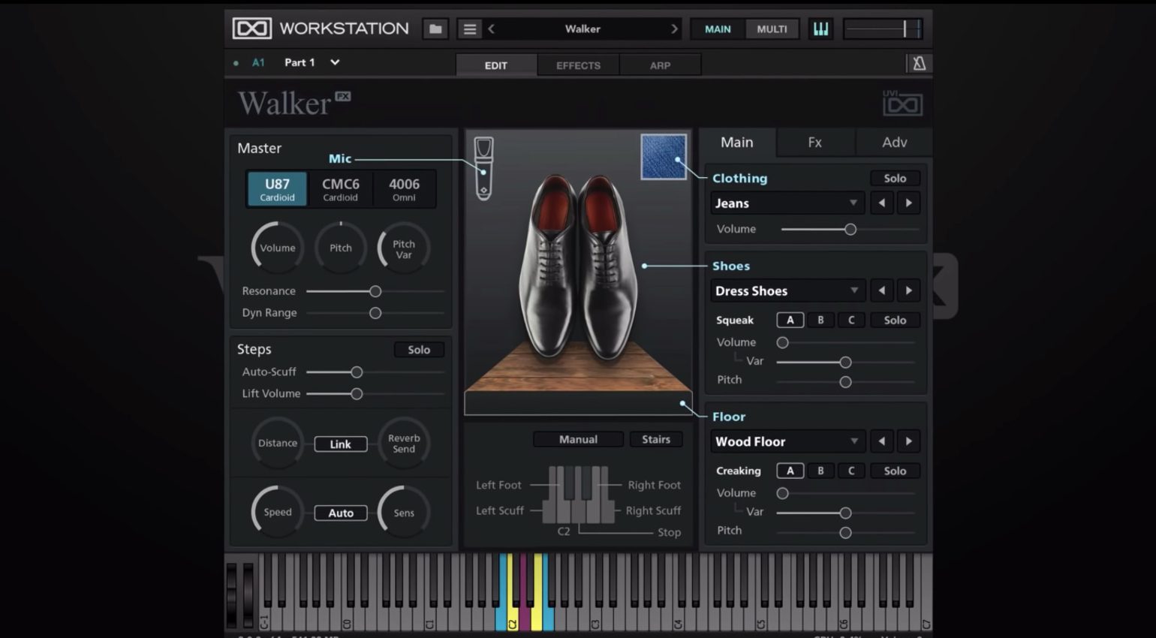Select Squeak variation B
Image resolution: width=1156 pixels, height=638 pixels.
pyautogui.click(x=820, y=320)
